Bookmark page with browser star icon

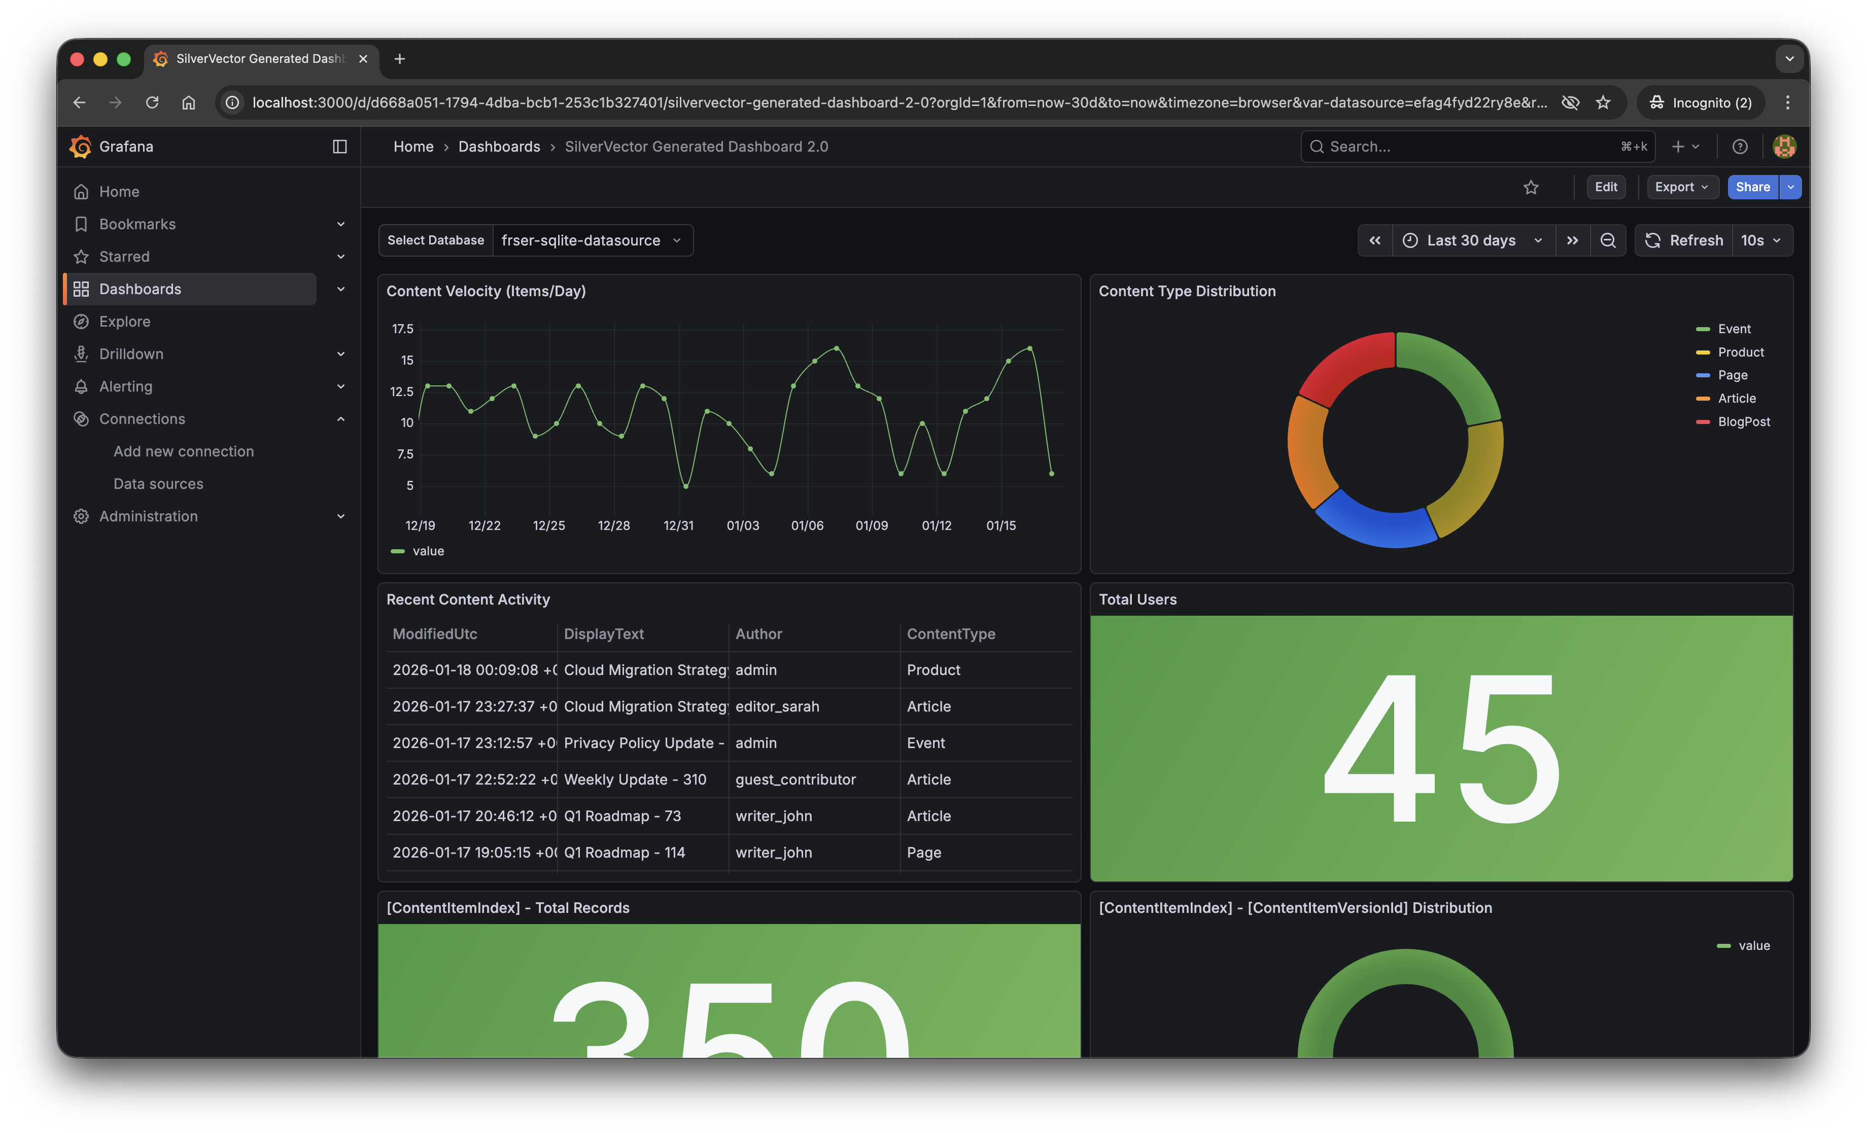[x=1603, y=102]
